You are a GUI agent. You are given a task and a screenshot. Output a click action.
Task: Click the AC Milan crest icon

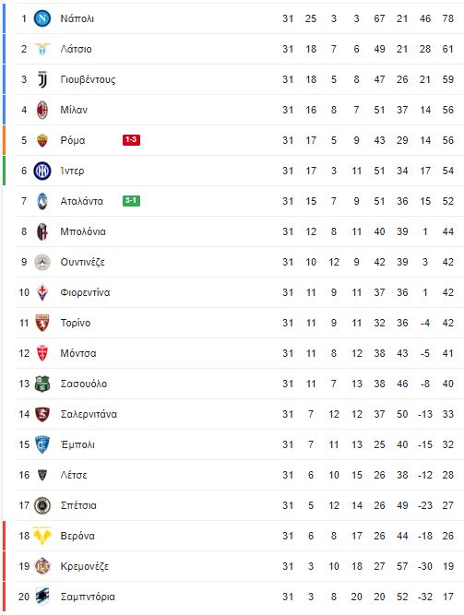pos(42,110)
